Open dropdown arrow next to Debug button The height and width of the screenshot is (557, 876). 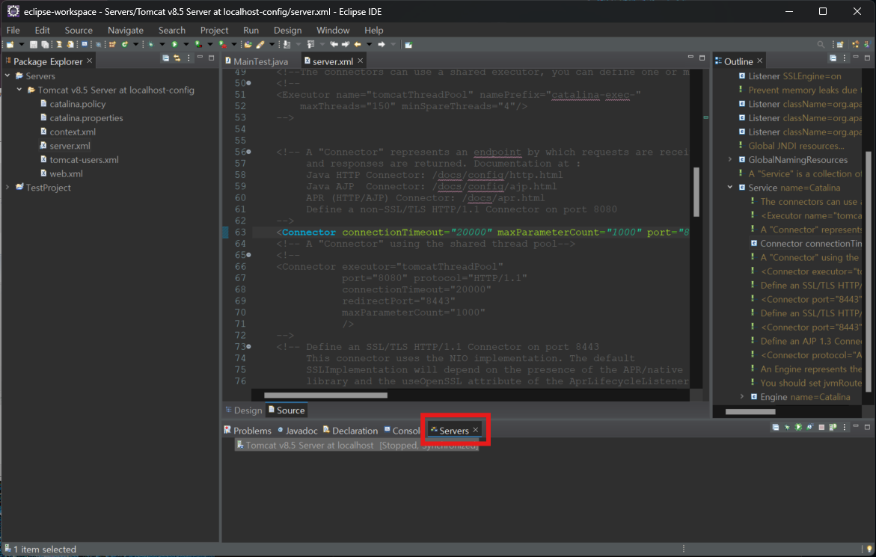coord(162,45)
